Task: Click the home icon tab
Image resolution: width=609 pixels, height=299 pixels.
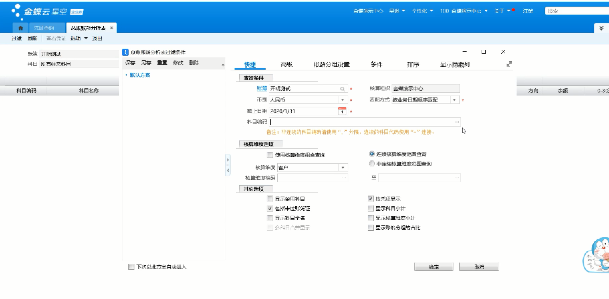Action: click(x=21, y=28)
